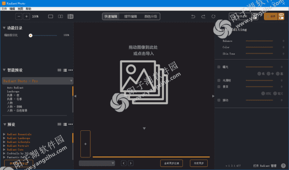Click the reset circular arrow icon
289x170 pixels.
coord(214,17)
